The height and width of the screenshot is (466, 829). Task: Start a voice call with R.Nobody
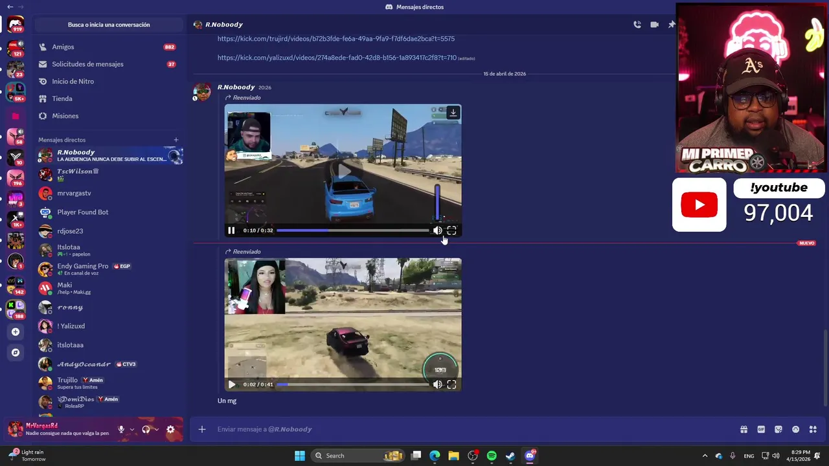(637, 25)
